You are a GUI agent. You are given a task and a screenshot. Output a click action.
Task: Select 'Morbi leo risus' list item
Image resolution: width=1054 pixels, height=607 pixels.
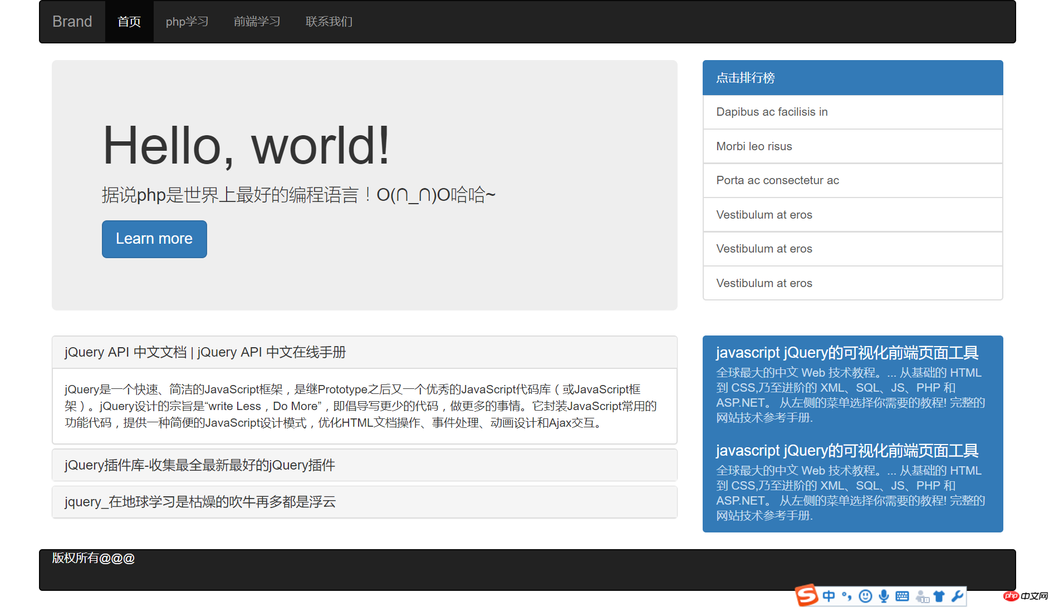[853, 146]
